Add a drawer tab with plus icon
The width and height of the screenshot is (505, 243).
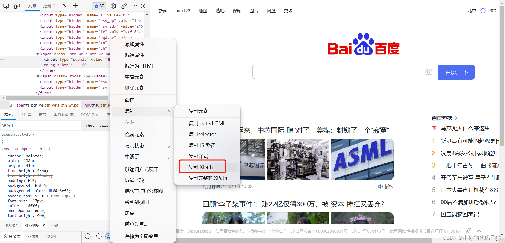[x=72, y=225]
